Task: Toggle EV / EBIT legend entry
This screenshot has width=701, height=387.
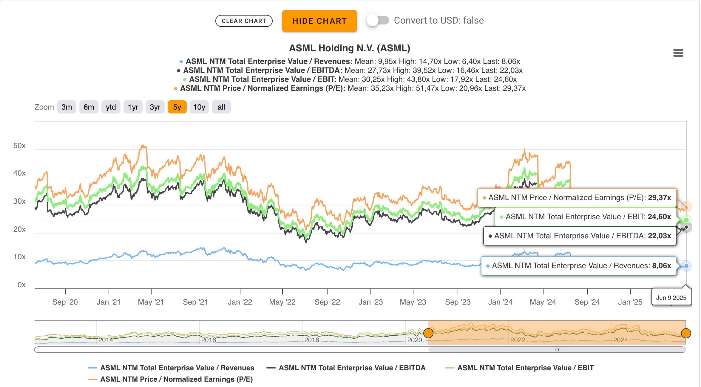Action: tap(525, 368)
